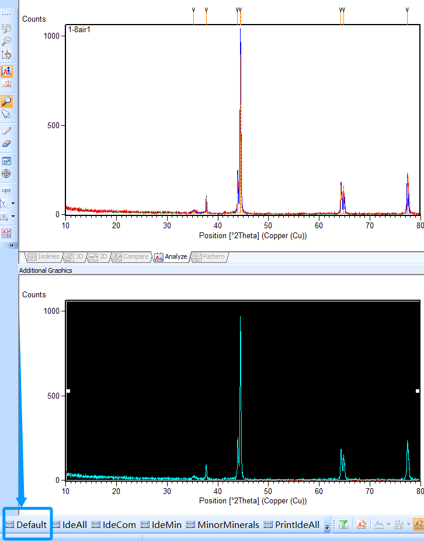Click the X axis unit icon

4,217
